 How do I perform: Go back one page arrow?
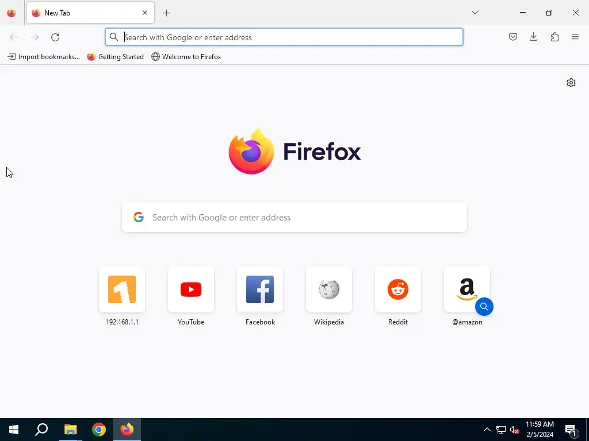point(14,37)
